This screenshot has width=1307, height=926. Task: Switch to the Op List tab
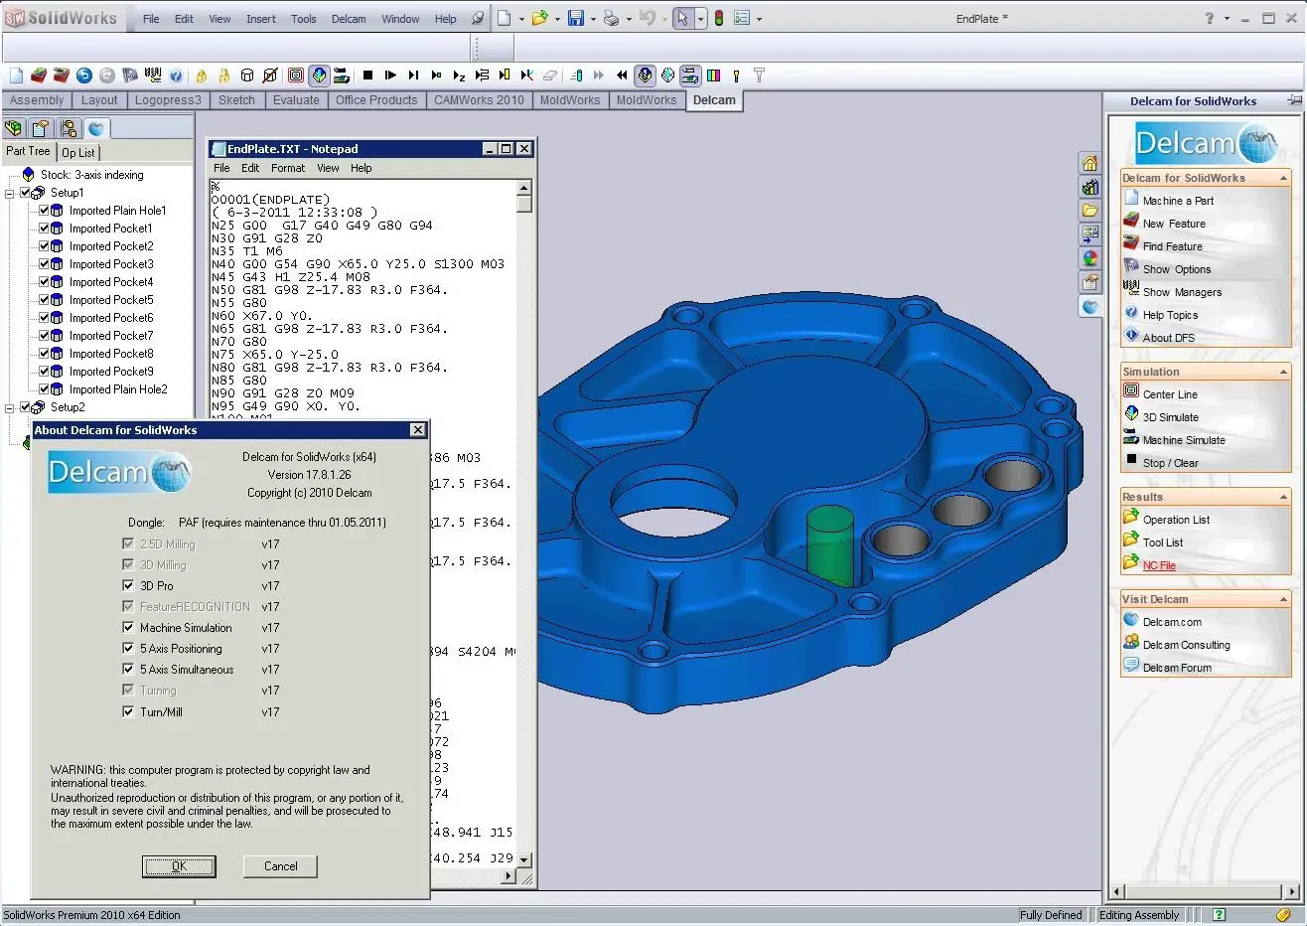coord(78,152)
